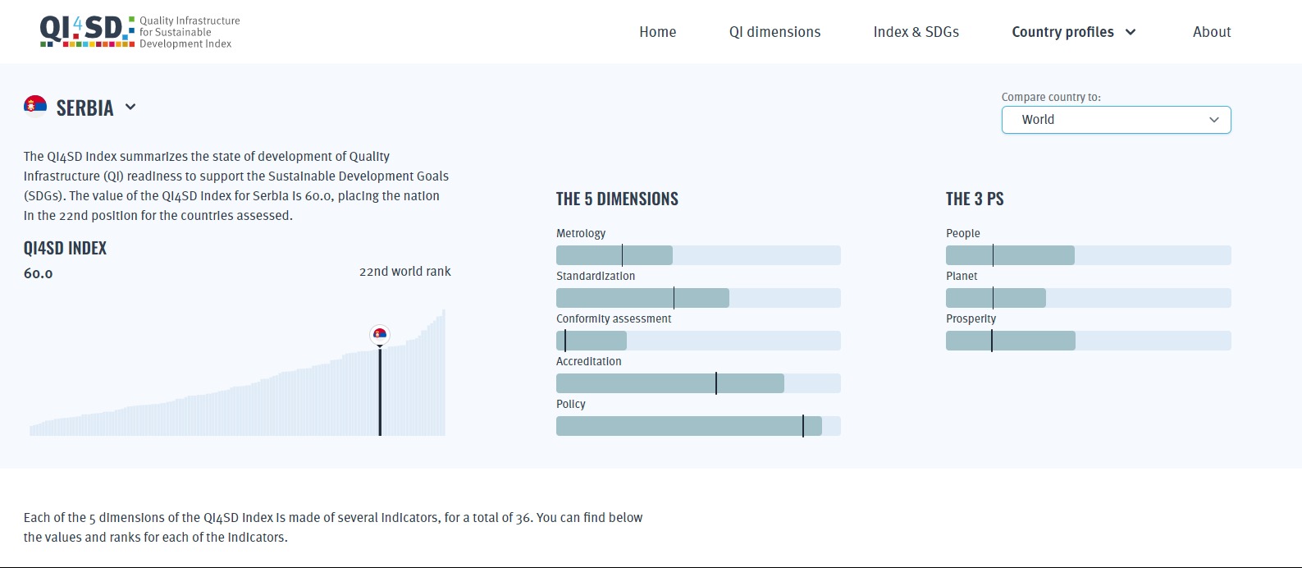
Task: Click the Policy dimension bar
Action: coord(698,426)
